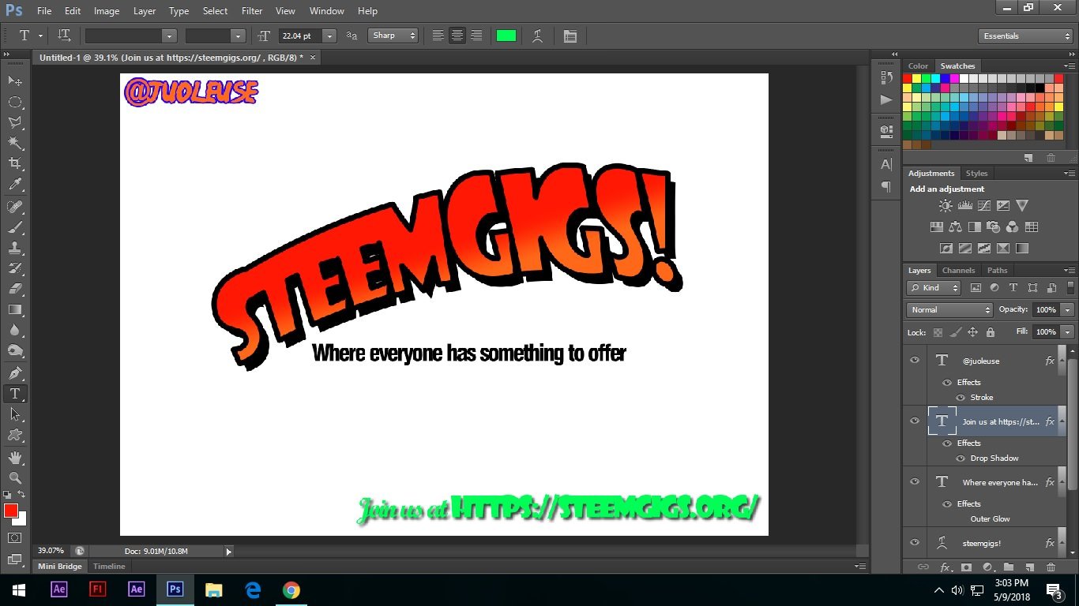This screenshot has width=1079, height=606.
Task: Create a new layer group
Action: [1009, 567]
